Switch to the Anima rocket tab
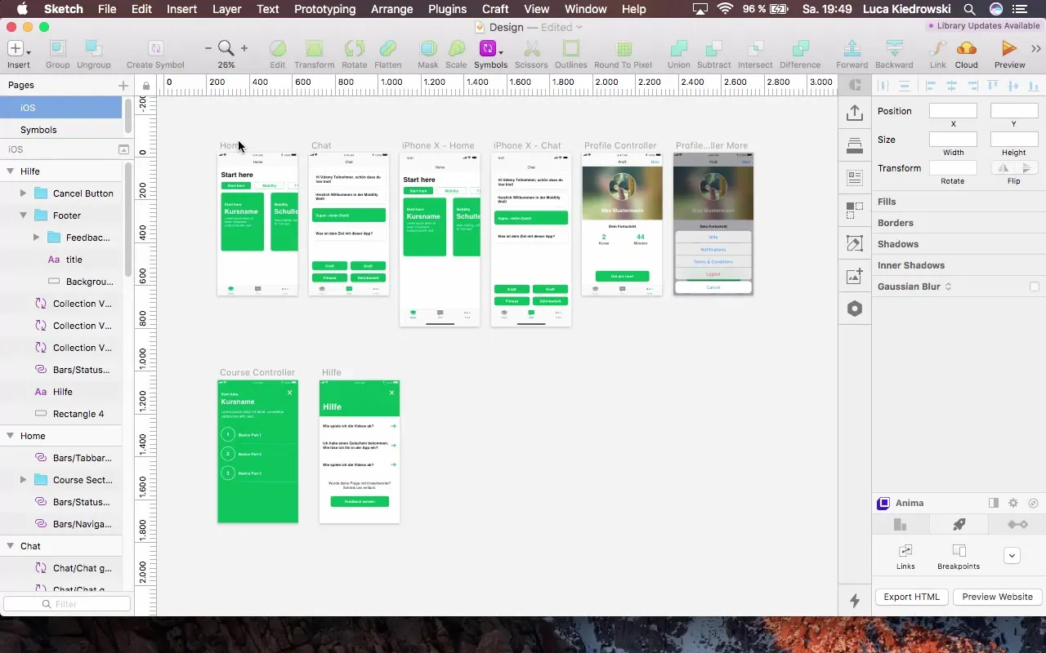 coord(959,524)
